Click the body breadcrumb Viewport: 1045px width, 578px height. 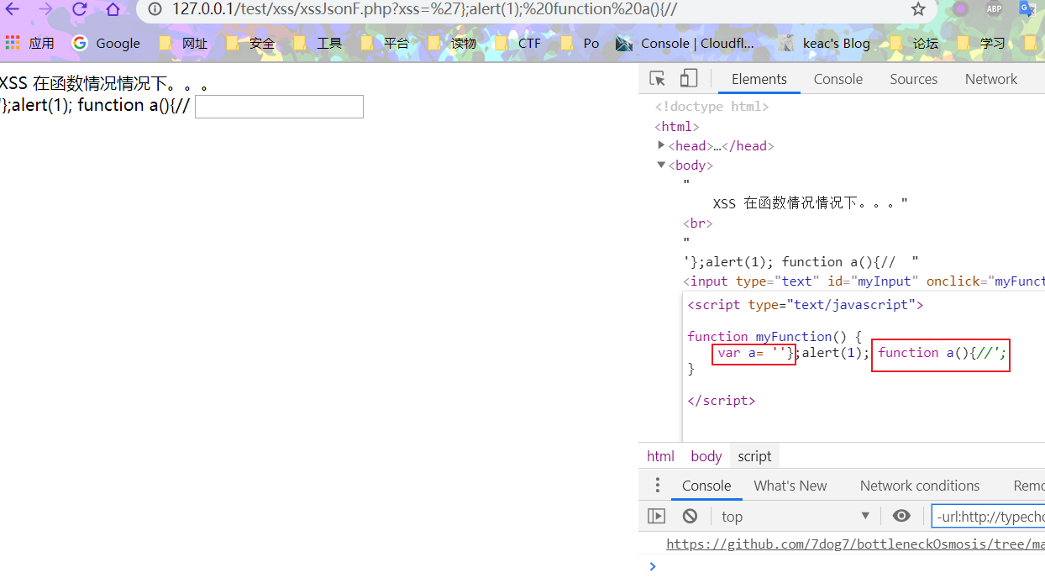click(x=706, y=456)
